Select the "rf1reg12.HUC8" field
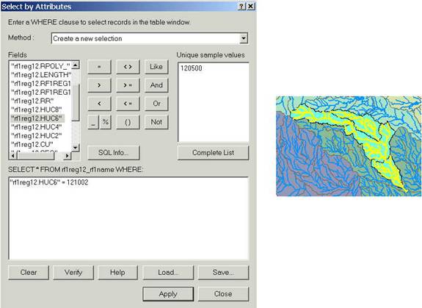Image resolution: width=422 pixels, height=308 pixels. coord(37,110)
